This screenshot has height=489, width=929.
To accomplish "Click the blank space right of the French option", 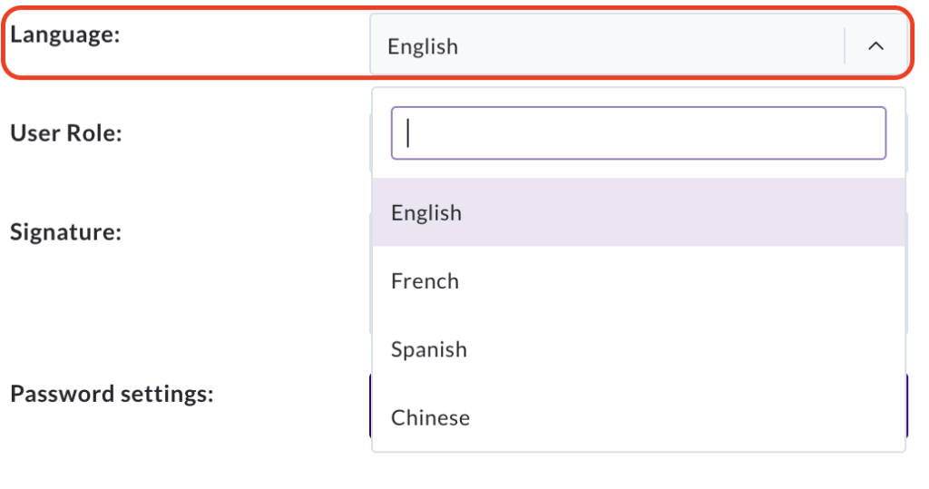I will click(681, 280).
